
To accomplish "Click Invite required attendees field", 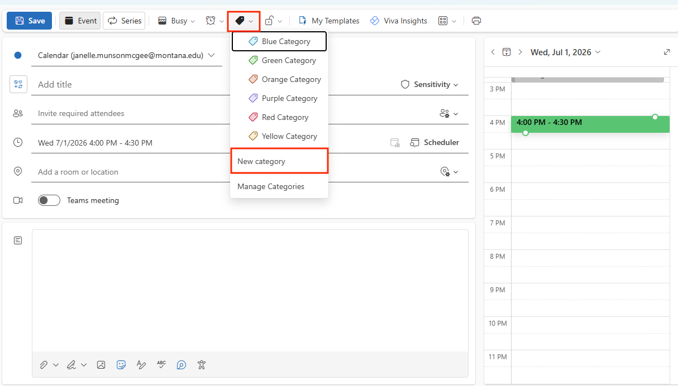I will (232, 113).
